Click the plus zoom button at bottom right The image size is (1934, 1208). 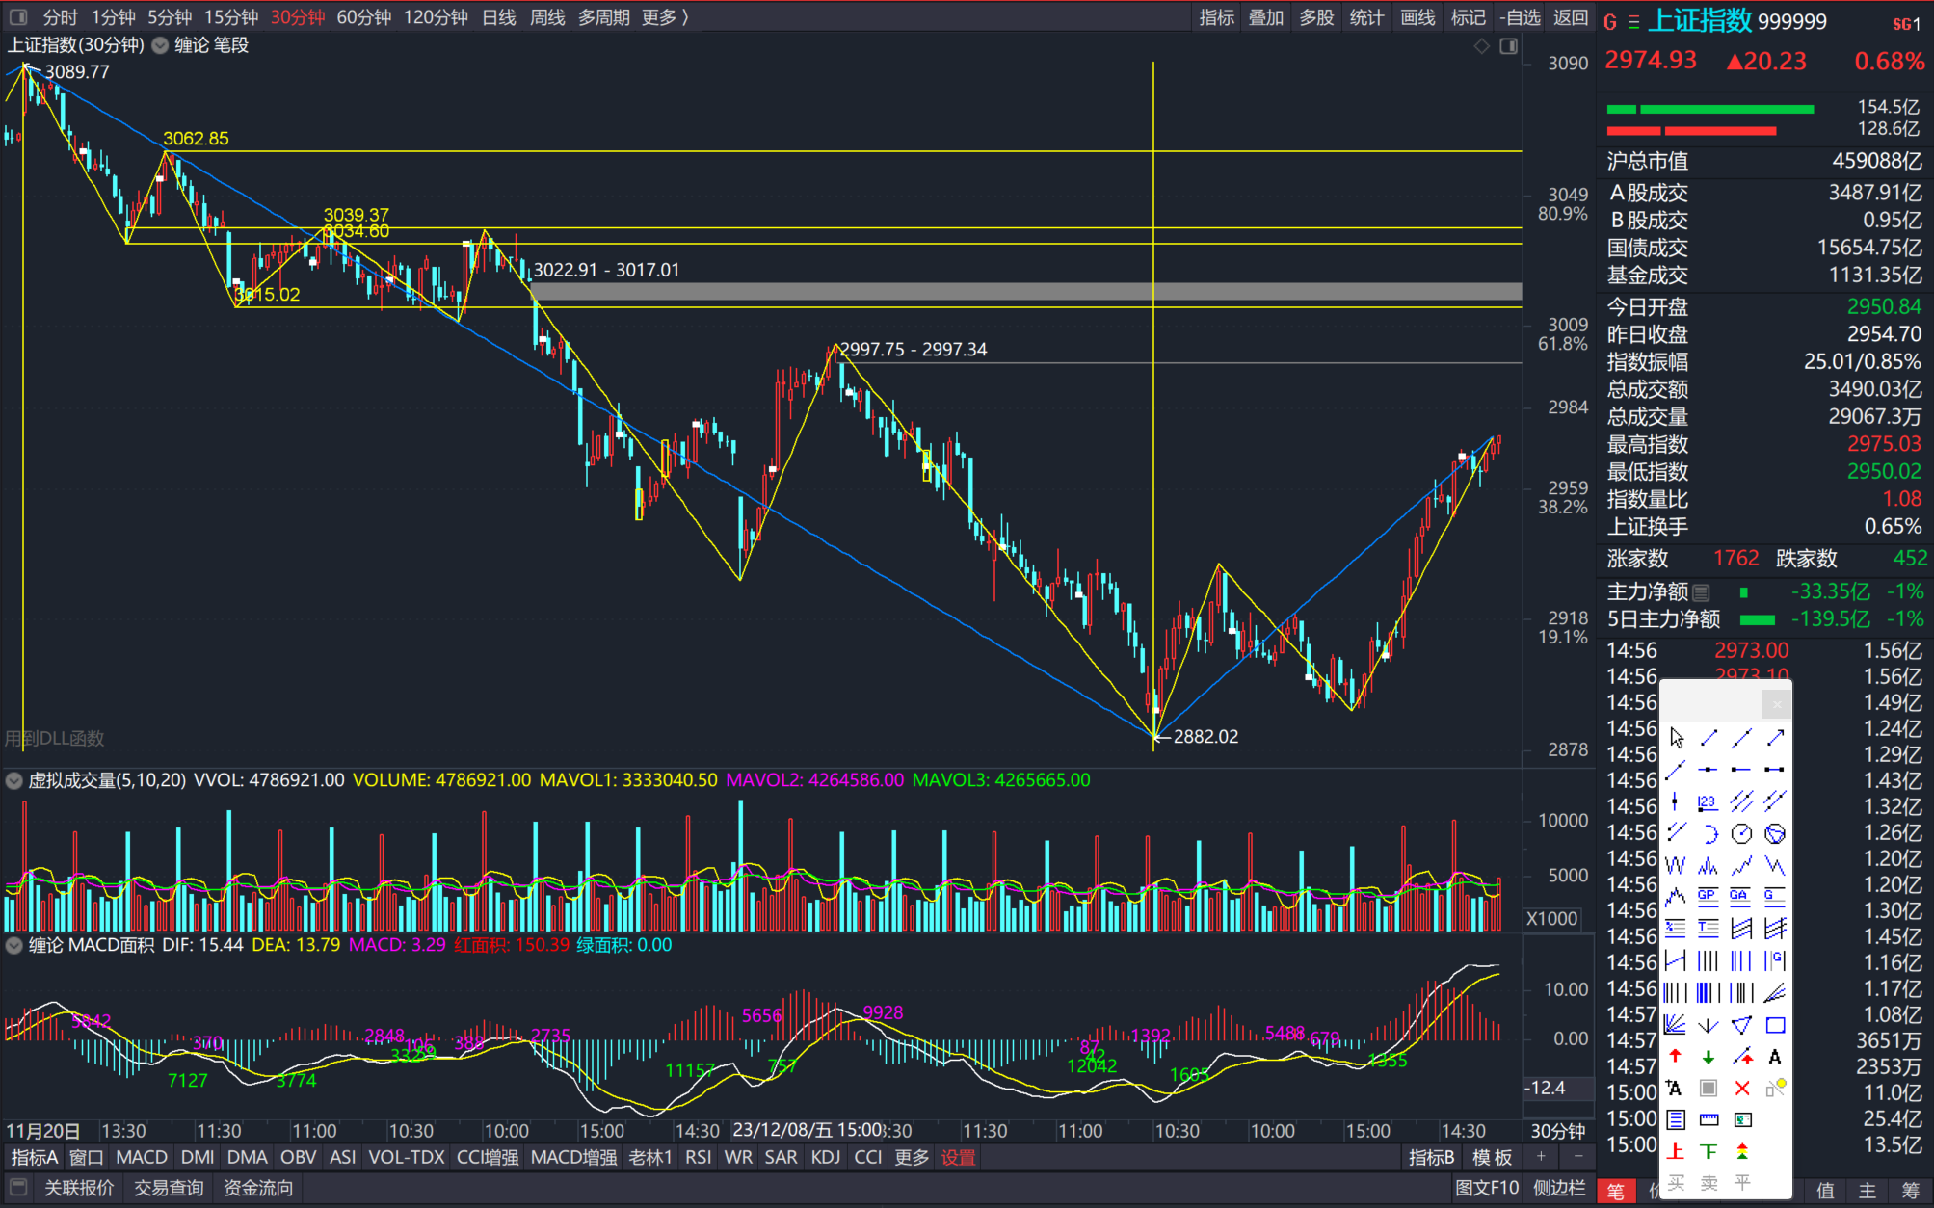[1541, 1156]
